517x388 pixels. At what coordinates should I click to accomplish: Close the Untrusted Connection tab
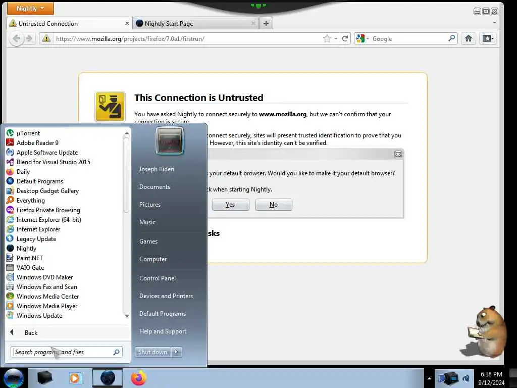pos(127,23)
